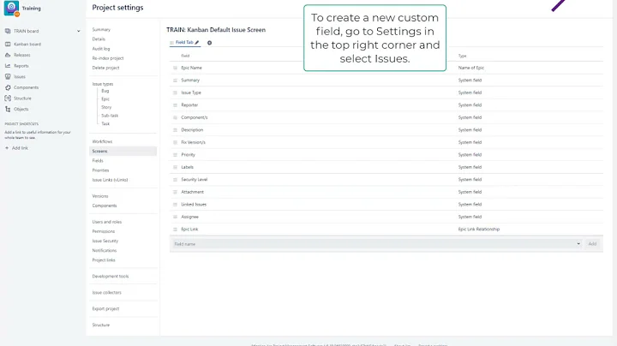
Task: Click drag handle of Labels row
Action: [x=175, y=167]
